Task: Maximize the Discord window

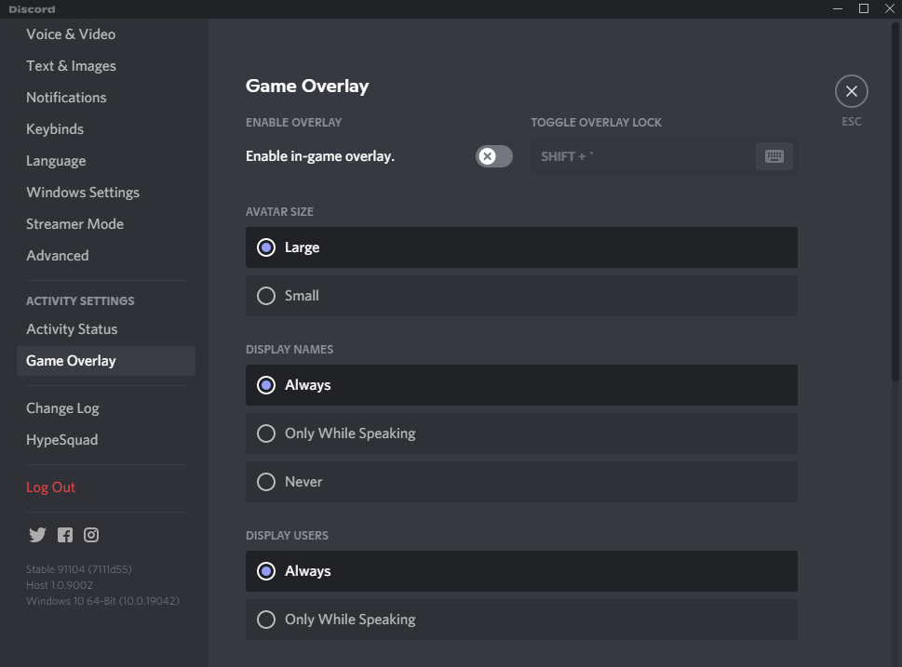Action: (863, 8)
